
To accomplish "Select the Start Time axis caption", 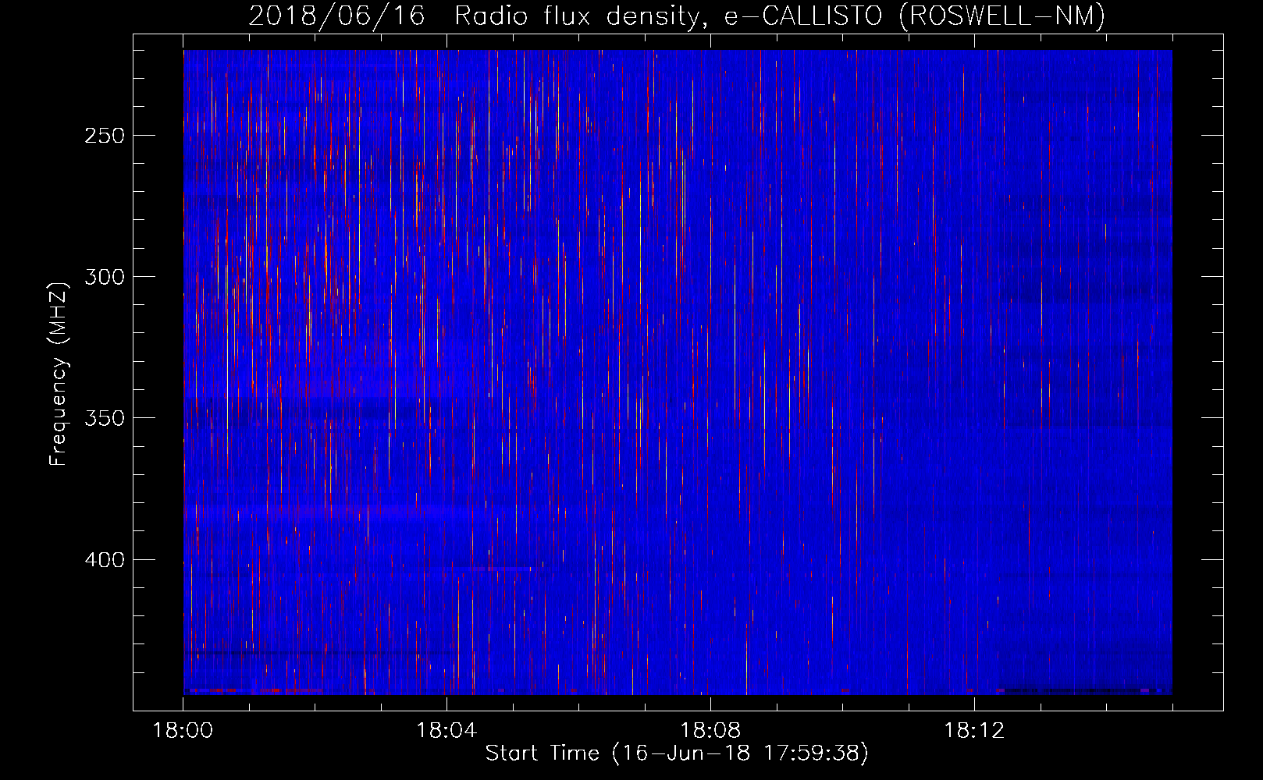I will pos(677,753).
